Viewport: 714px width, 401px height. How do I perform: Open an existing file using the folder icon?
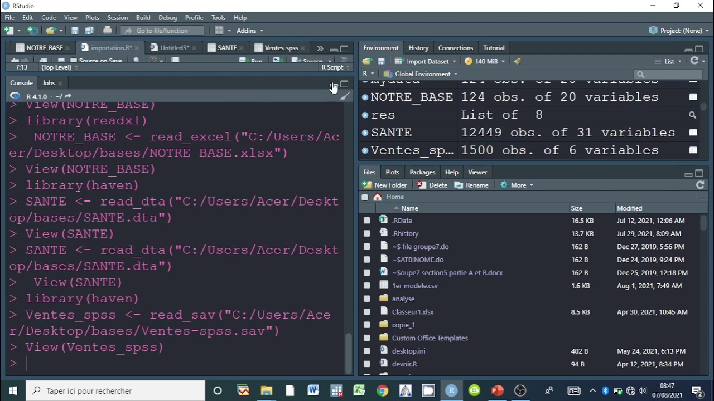click(x=51, y=31)
